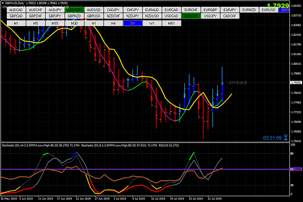Click the 03:31:09 countdown timer
The height and width of the screenshot is (202, 303).
tap(272, 138)
